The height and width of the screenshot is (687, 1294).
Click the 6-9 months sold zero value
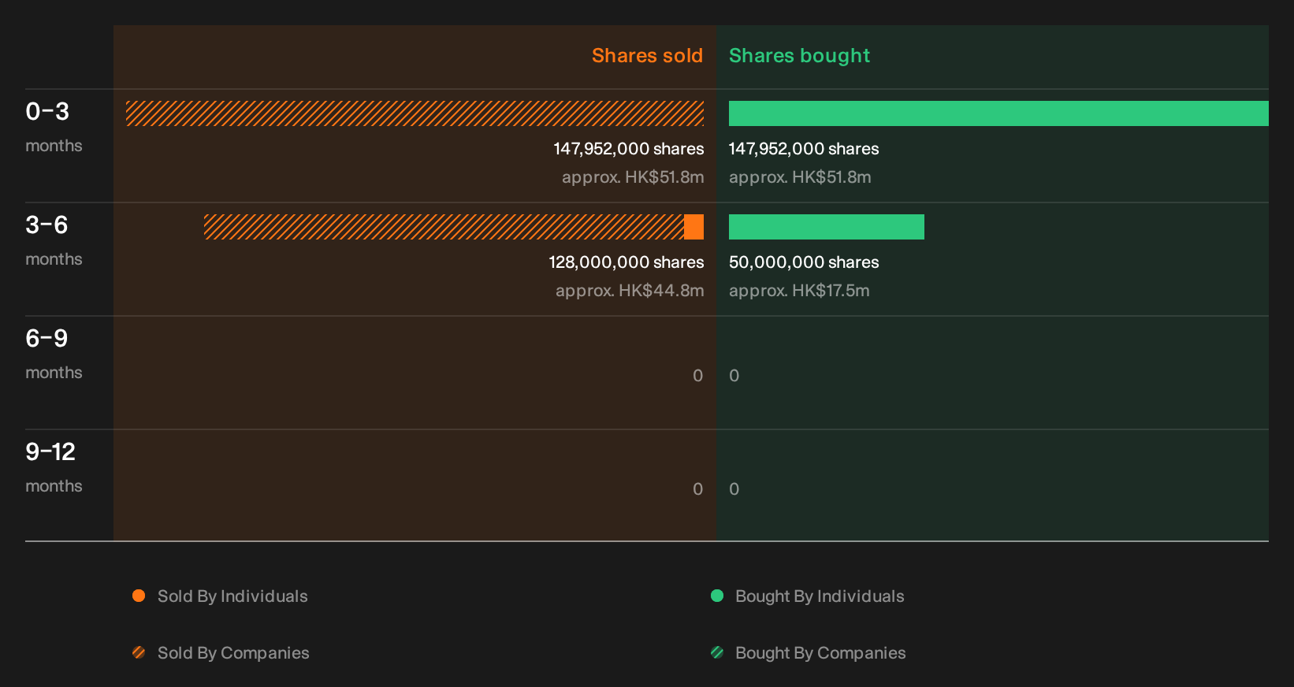pyautogui.click(x=697, y=376)
